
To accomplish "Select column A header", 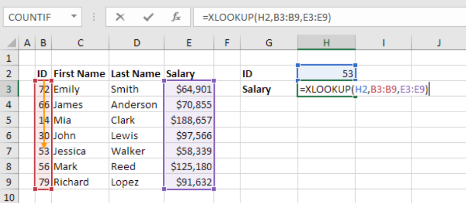I will point(27,43).
